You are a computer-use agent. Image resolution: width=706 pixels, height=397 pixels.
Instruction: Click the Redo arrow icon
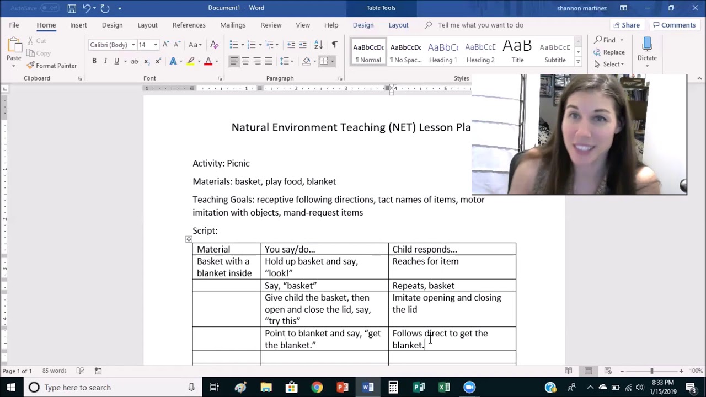tap(105, 8)
